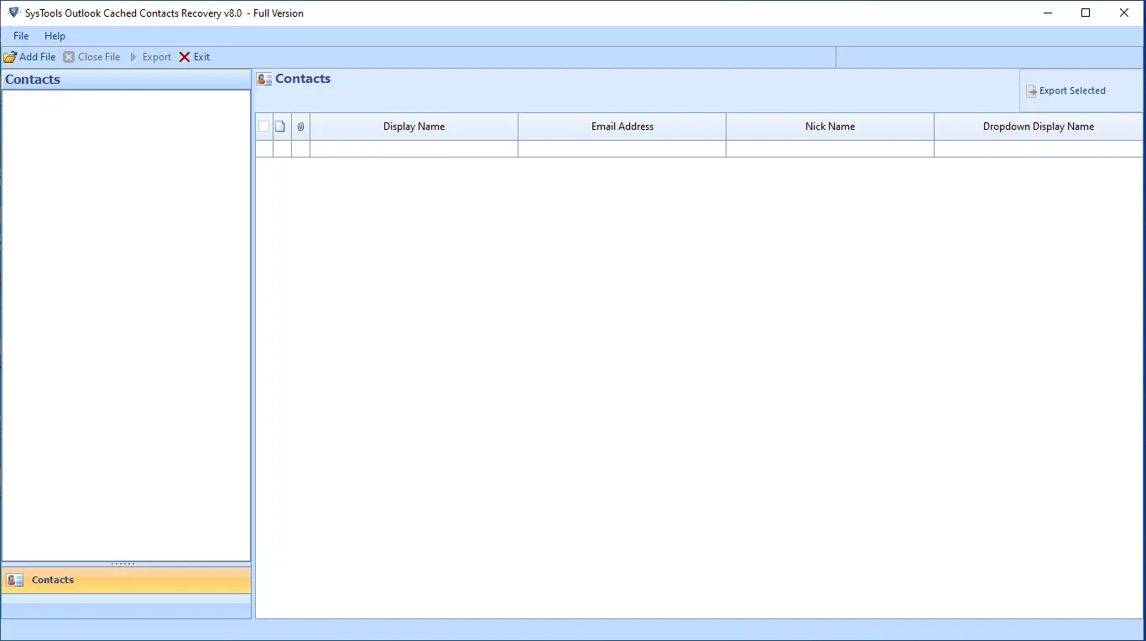Click the empty Display Name cell
The height and width of the screenshot is (641, 1146).
[414, 148]
